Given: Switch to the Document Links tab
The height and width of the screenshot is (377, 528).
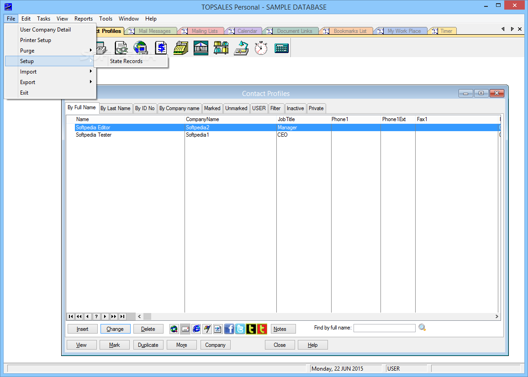Looking at the screenshot, I should point(291,31).
